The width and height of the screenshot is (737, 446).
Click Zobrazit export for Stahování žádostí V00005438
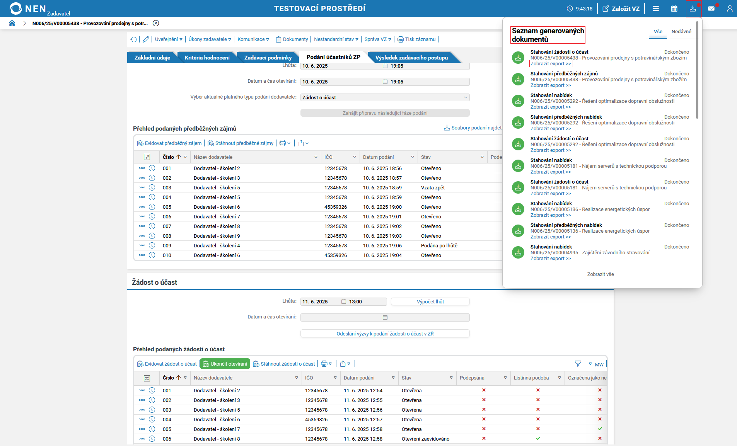[x=551, y=64]
